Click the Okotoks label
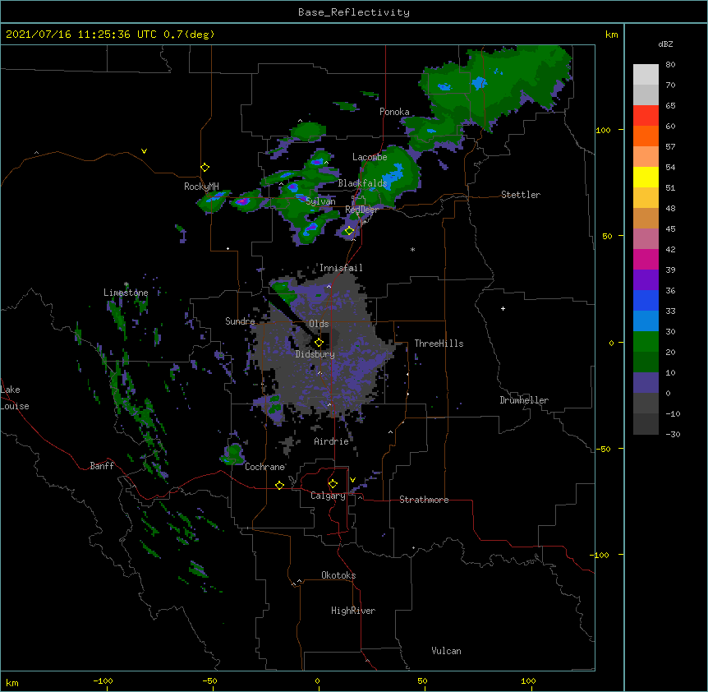708x692 pixels. coord(338,575)
